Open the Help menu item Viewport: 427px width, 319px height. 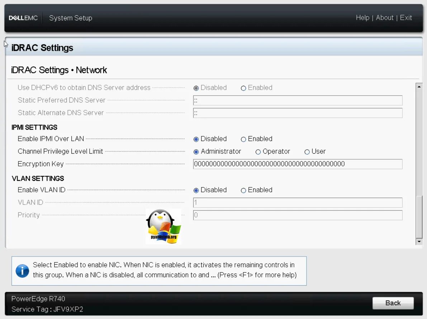coord(362,18)
